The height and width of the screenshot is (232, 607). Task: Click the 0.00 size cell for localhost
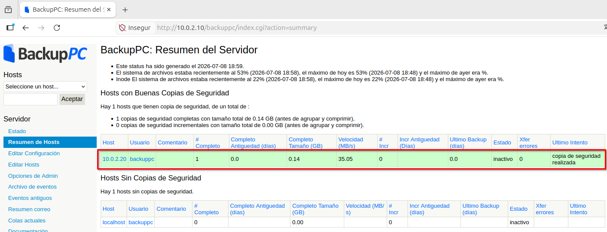(317, 222)
